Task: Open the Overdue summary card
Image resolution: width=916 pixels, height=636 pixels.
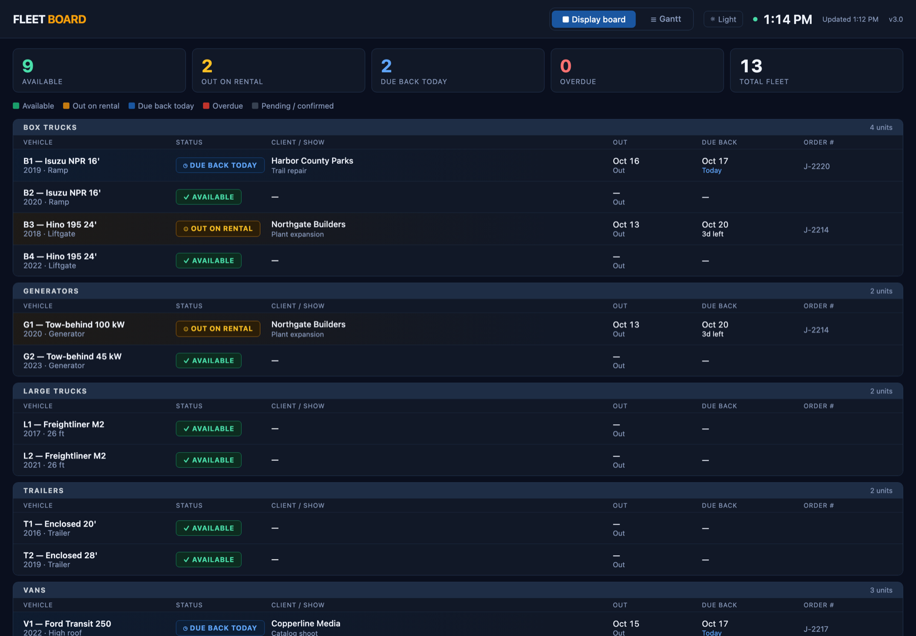Action: [637, 70]
